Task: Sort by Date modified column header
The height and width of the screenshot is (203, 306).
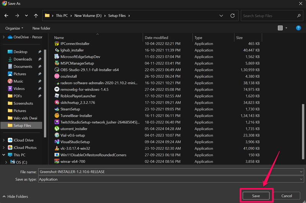Action: tap(156, 38)
